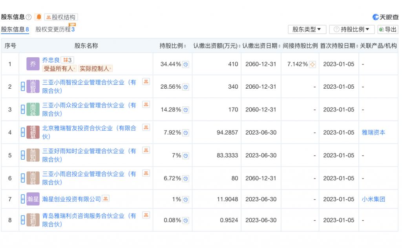Viewport: 402px width, 248px height.
Task: Open history icon next to 34.44% share
Action: tap(186, 64)
